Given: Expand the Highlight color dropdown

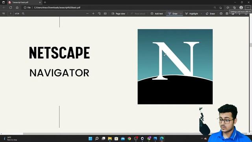Looking at the screenshot, I should point(201,14).
